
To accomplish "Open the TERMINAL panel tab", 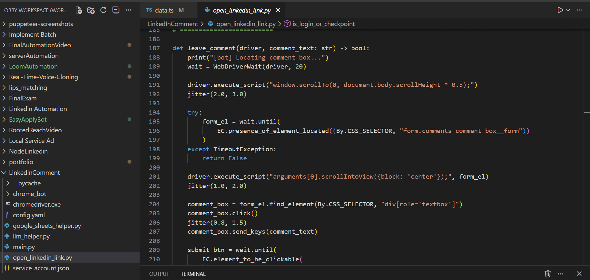I will point(193,274).
